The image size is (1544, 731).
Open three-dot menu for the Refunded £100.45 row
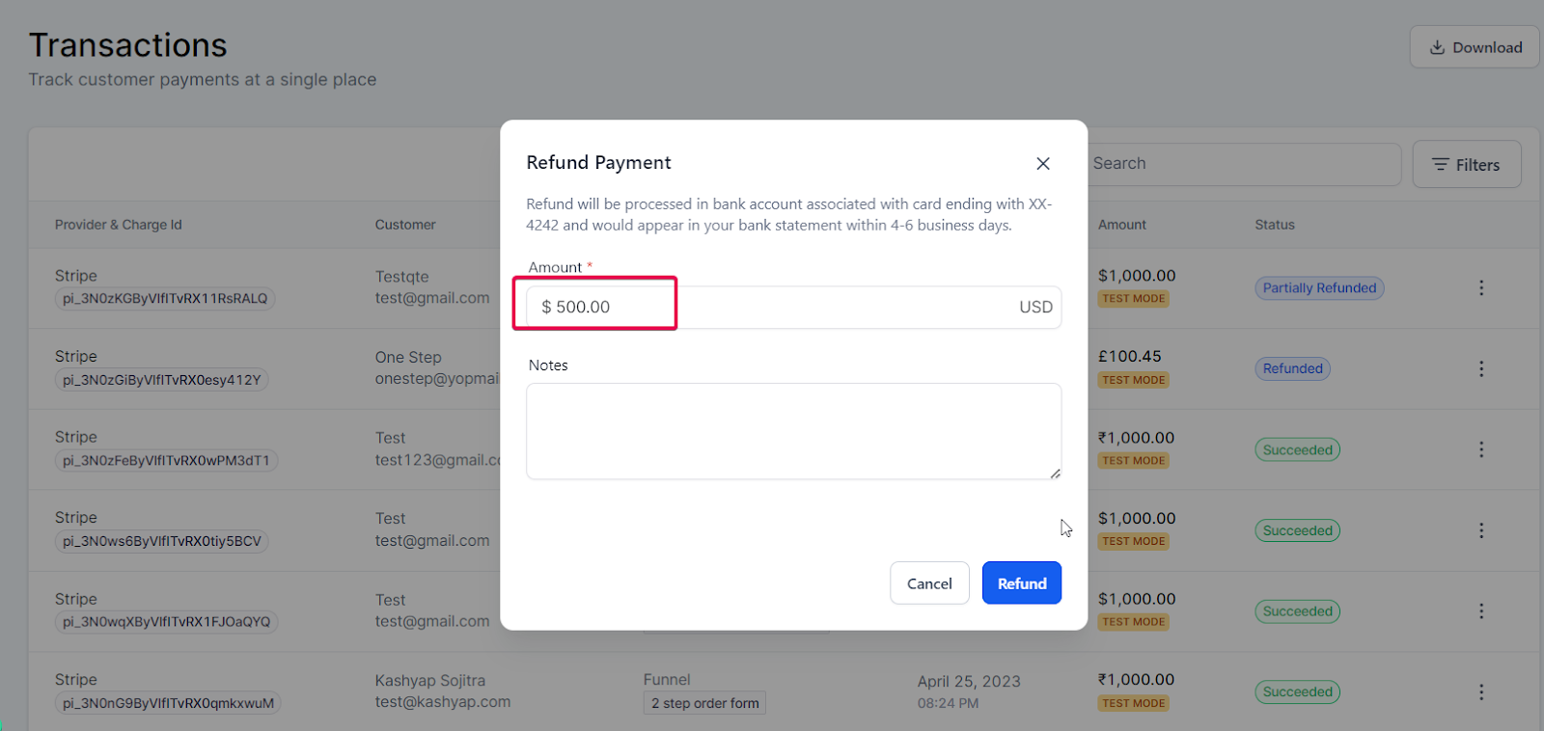pyautogui.click(x=1481, y=368)
